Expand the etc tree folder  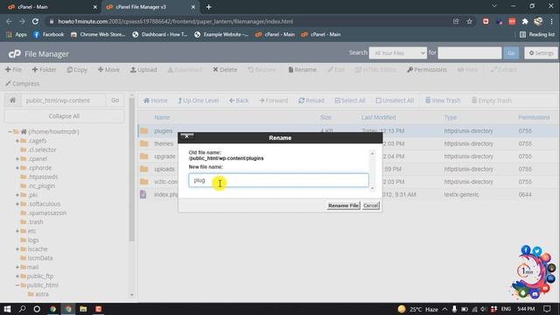(x=17, y=231)
